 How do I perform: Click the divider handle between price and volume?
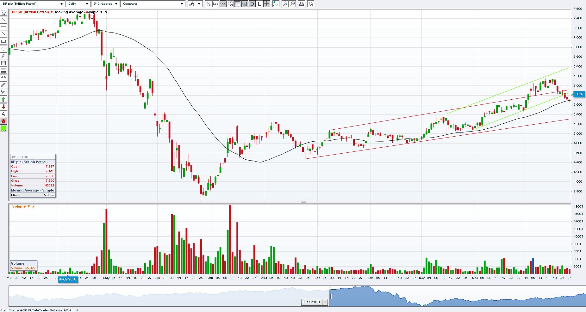[x=303, y=202]
